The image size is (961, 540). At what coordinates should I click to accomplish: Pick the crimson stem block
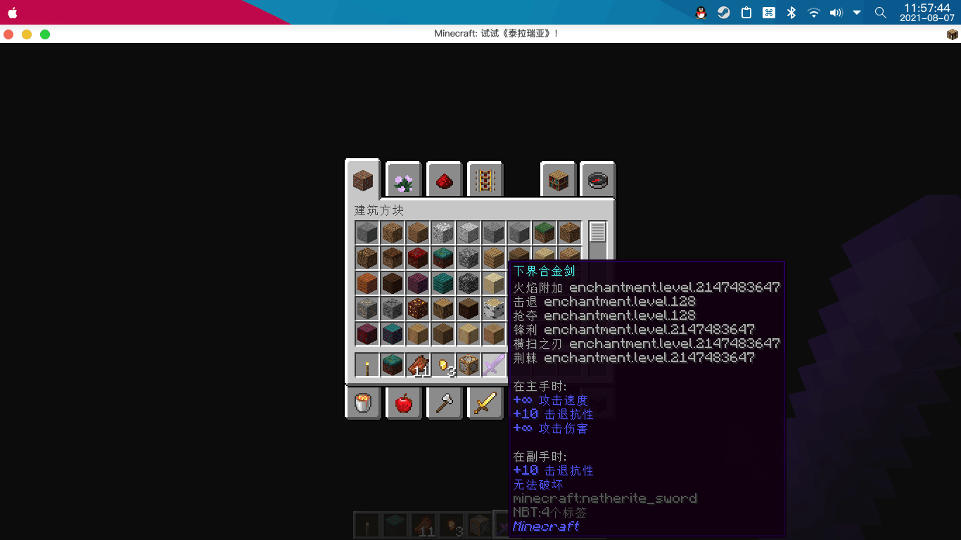click(367, 334)
